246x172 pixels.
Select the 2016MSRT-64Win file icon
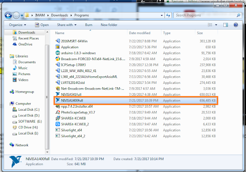(58, 41)
